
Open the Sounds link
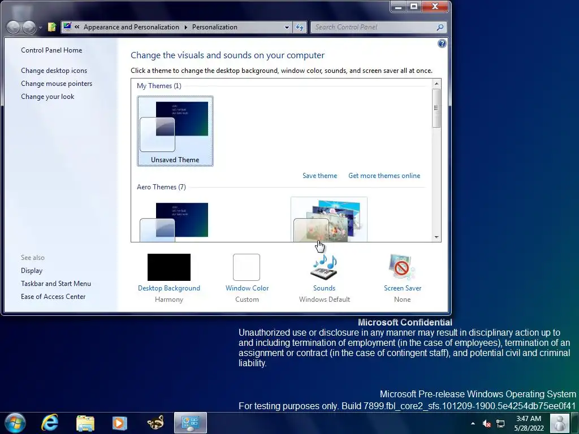(x=324, y=288)
